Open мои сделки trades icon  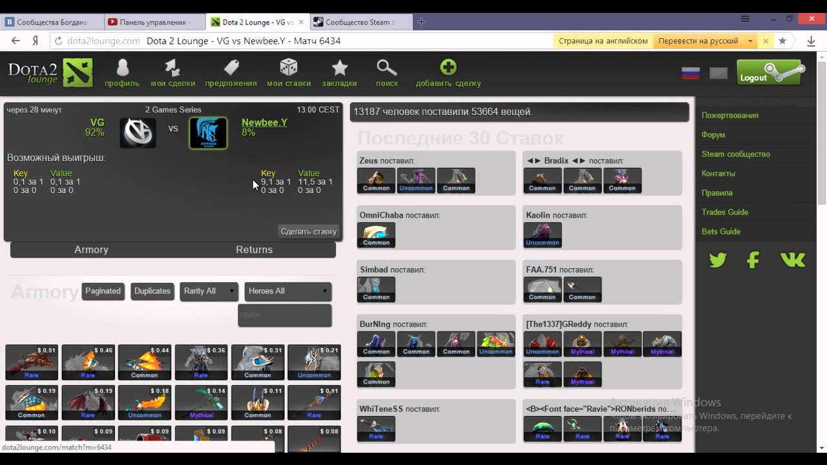[173, 68]
